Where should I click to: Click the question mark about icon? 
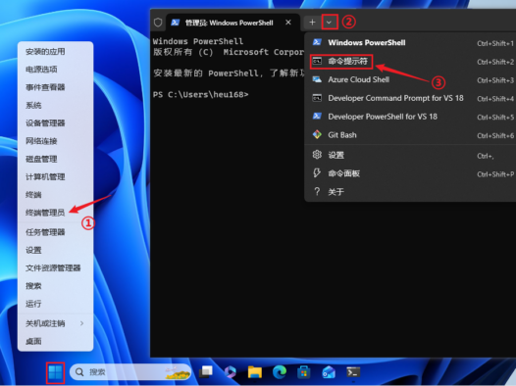pyautogui.click(x=317, y=191)
